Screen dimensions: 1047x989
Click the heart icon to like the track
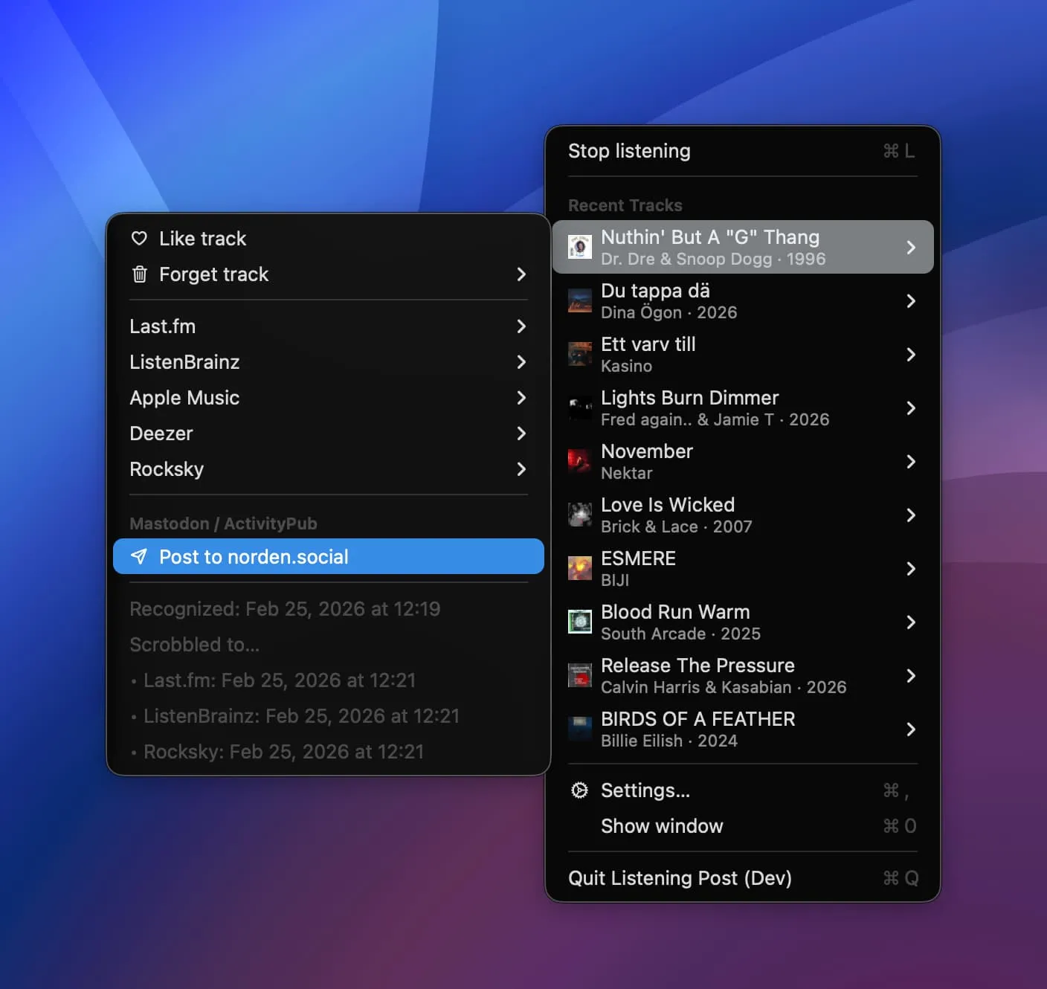140,238
